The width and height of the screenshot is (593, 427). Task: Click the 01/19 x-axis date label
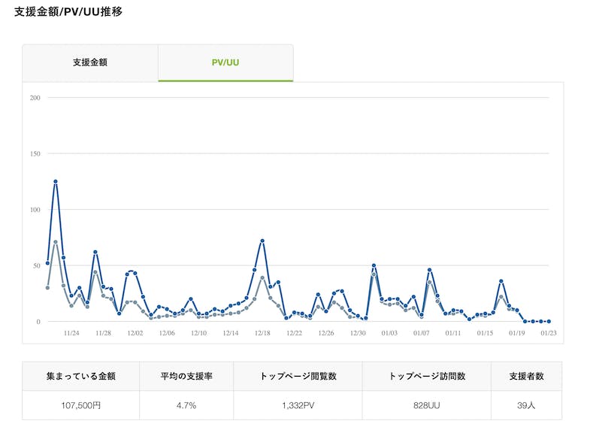[x=516, y=333]
